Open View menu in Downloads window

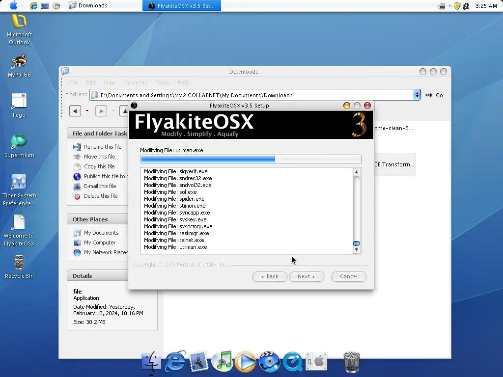coord(110,82)
